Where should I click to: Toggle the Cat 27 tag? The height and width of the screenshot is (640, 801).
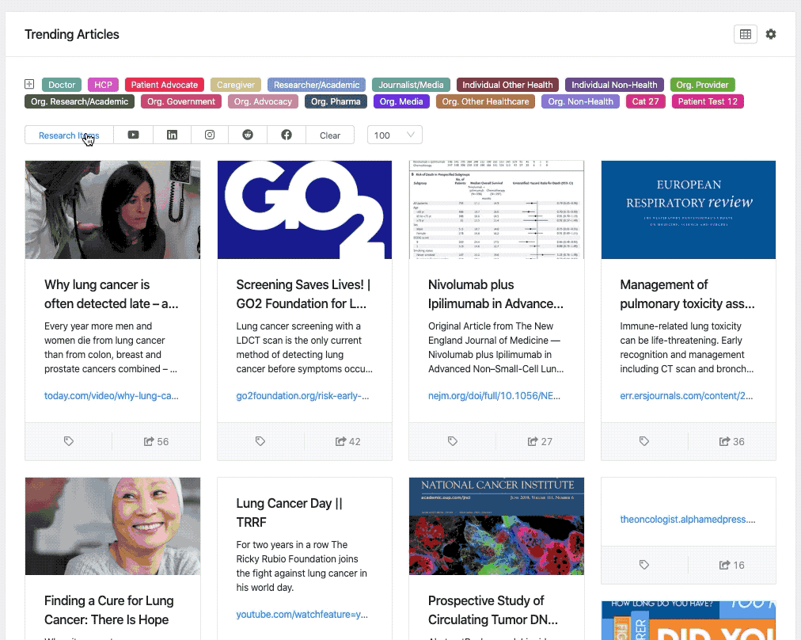click(x=646, y=101)
